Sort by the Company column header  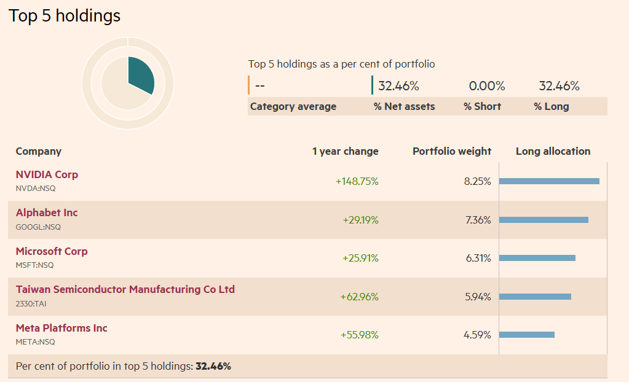[38, 151]
